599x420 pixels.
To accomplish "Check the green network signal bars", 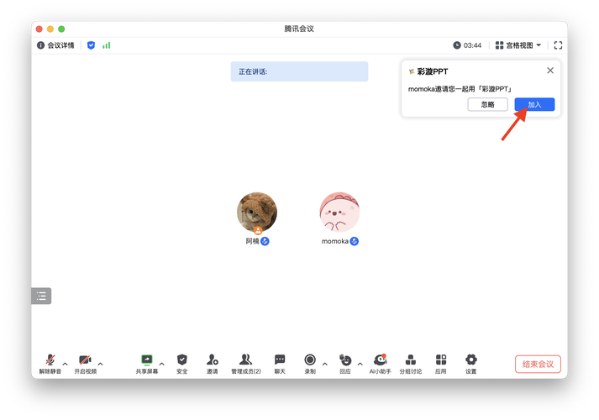I will 106,45.
